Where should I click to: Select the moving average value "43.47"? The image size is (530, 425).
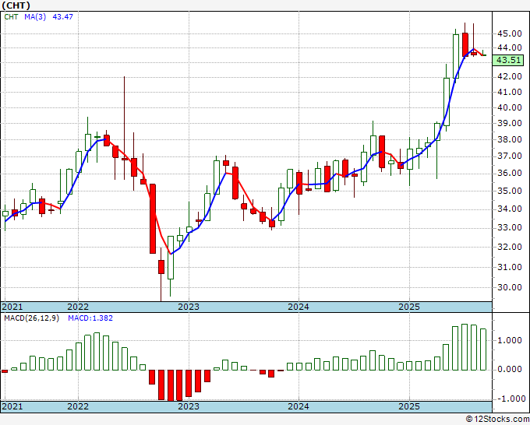(x=63, y=16)
